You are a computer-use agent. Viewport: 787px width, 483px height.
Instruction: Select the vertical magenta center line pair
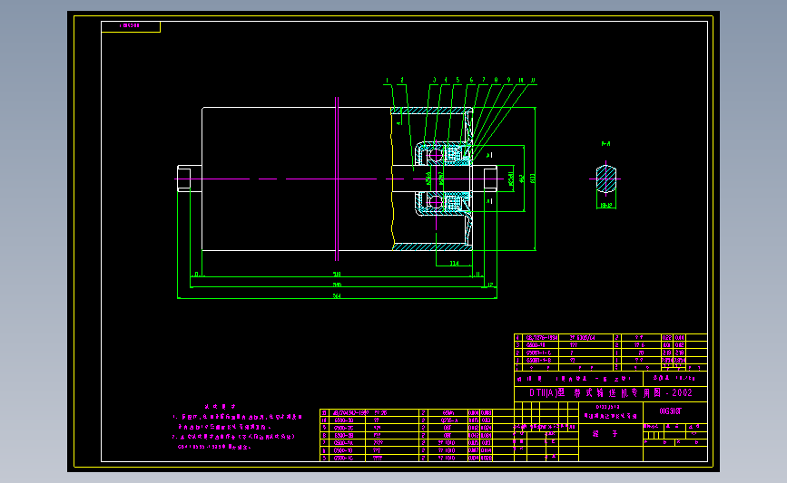(x=337, y=179)
